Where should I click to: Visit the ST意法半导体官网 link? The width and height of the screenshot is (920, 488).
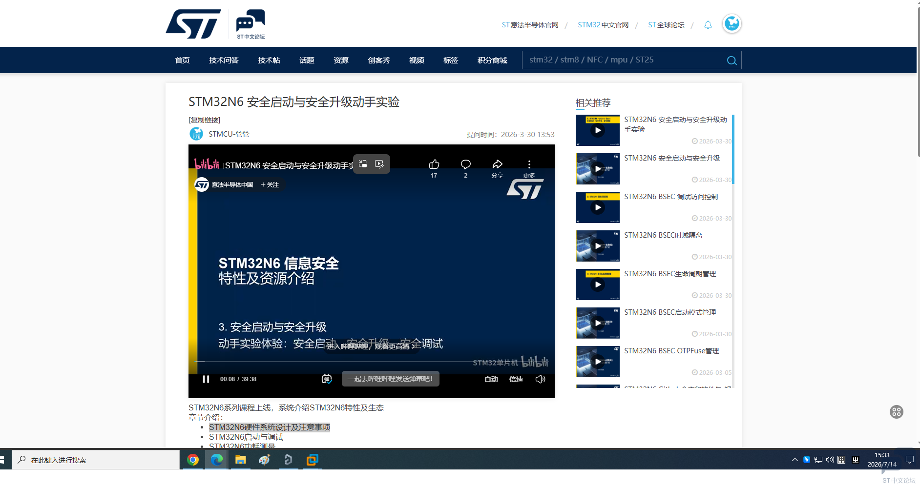pyautogui.click(x=530, y=25)
